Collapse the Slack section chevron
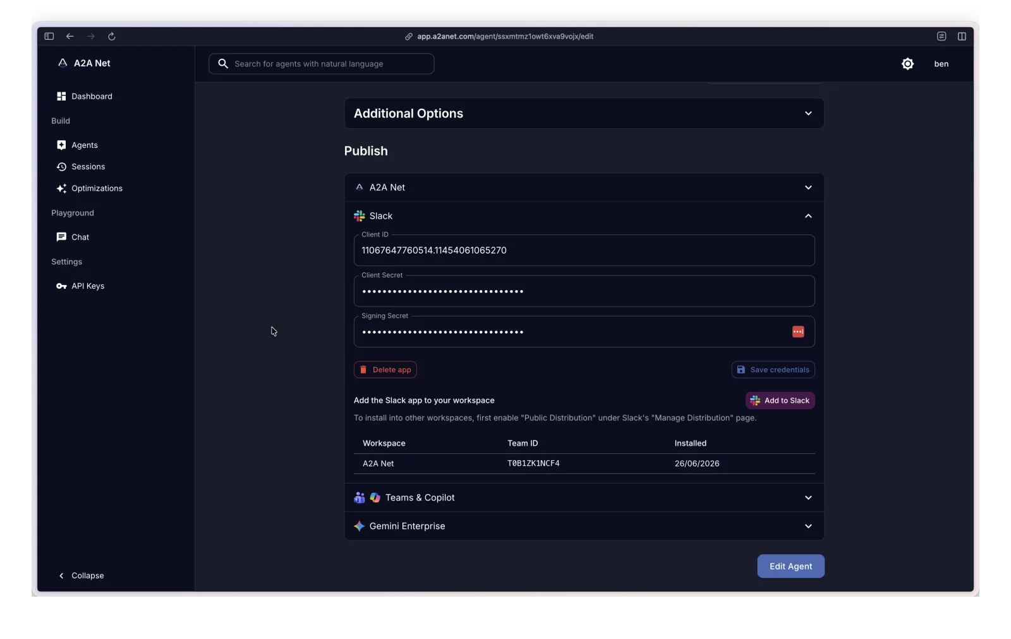This screenshot has width=1011, height=639. click(808, 216)
